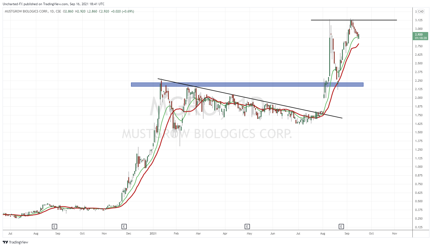Select the blue horizontal support zone rectangle
This screenshot has height=247, width=432.
247,84
